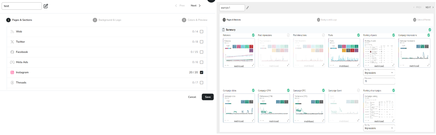Click the black Save button
This screenshot has width=436, height=135.
tap(208, 97)
